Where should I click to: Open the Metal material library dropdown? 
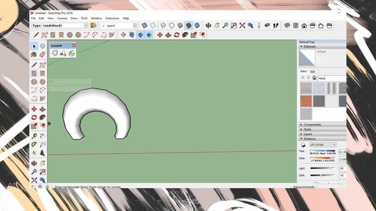[332, 78]
